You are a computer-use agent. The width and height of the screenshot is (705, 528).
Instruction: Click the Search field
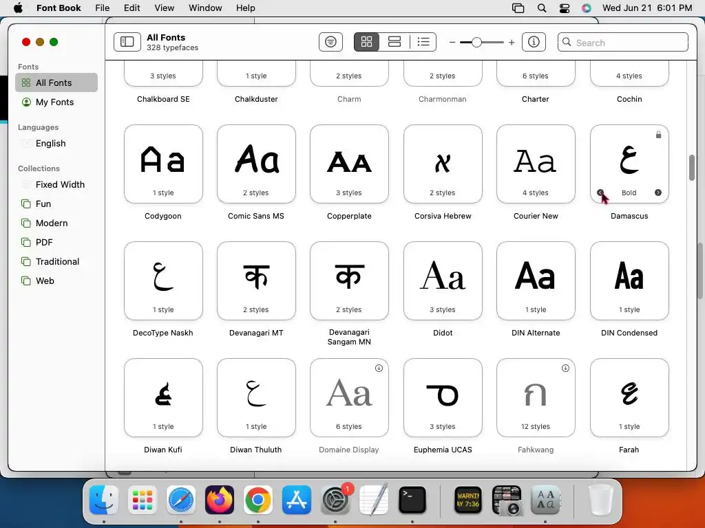(x=622, y=43)
